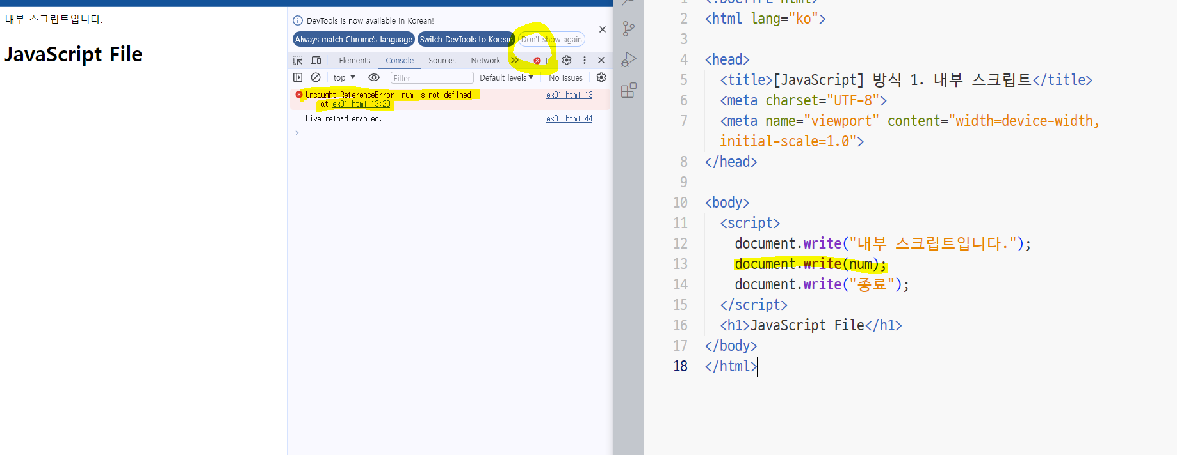
Task: Click the <title> tag code line
Action: [x=906, y=80]
